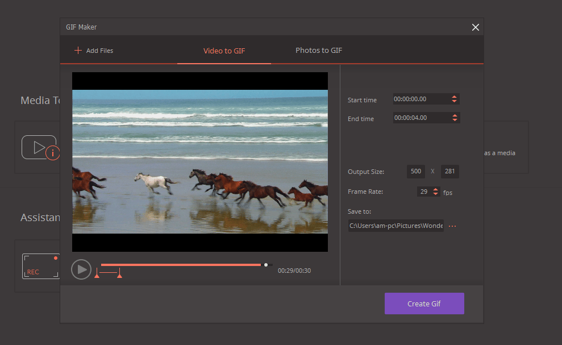Viewport: 562px width, 345px height.
Task: Click the output width field showing 500
Action: (415, 171)
